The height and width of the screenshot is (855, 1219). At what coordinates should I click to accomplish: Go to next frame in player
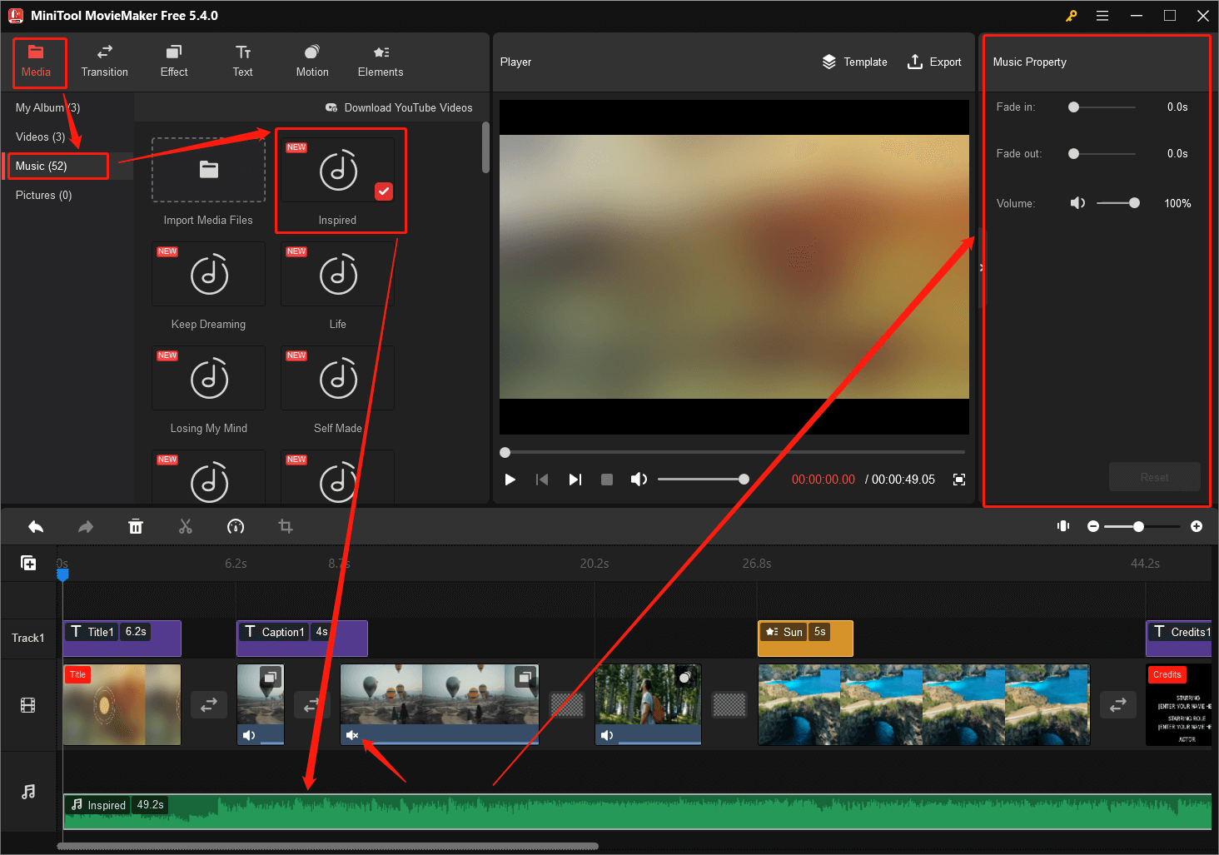[575, 480]
